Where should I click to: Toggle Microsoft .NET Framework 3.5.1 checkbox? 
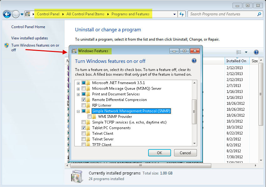(84, 83)
